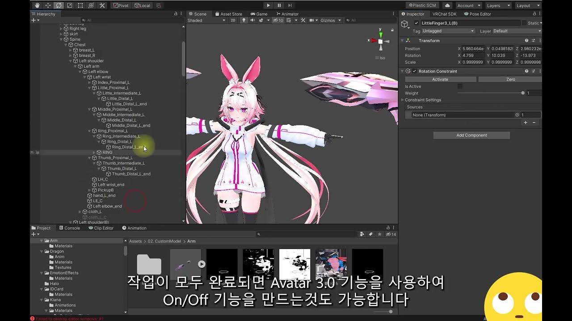The height and width of the screenshot is (321, 572).
Task: Select the Hand tool in the toolbar
Action: coord(37,5)
